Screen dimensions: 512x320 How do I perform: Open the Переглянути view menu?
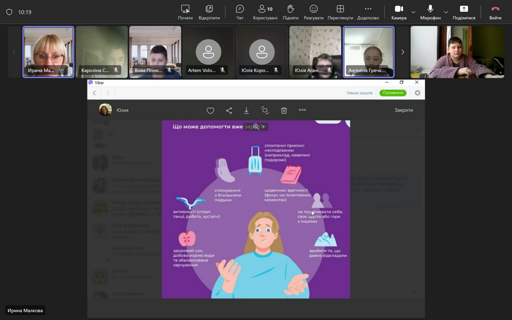[x=340, y=12]
